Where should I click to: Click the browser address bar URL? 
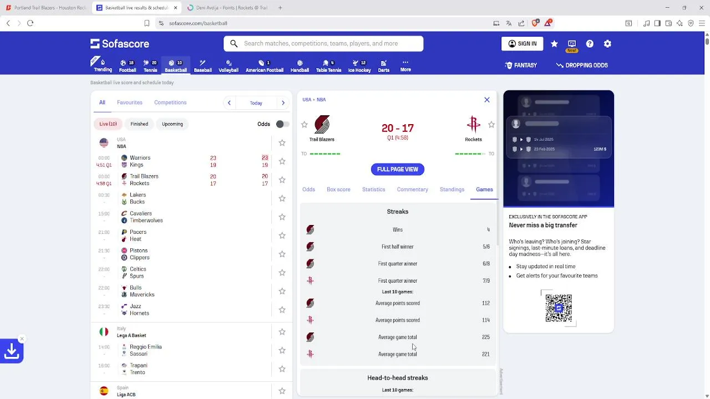(x=198, y=23)
